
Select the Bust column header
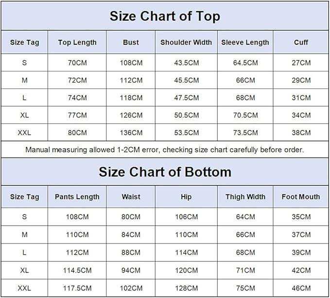point(131,42)
